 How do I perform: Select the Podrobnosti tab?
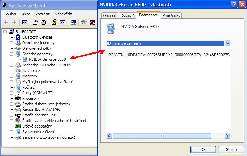(149, 15)
